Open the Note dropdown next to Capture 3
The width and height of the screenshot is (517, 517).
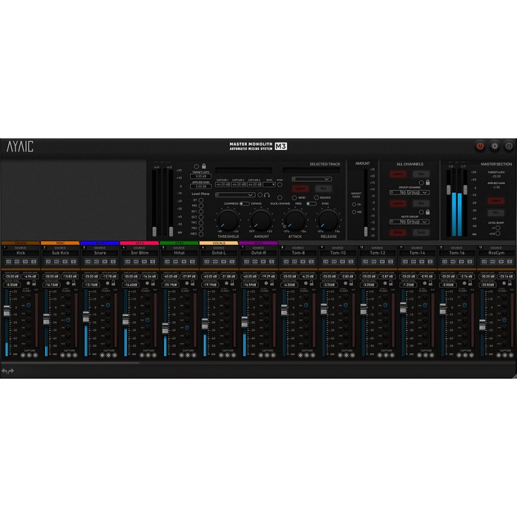coord(269,185)
